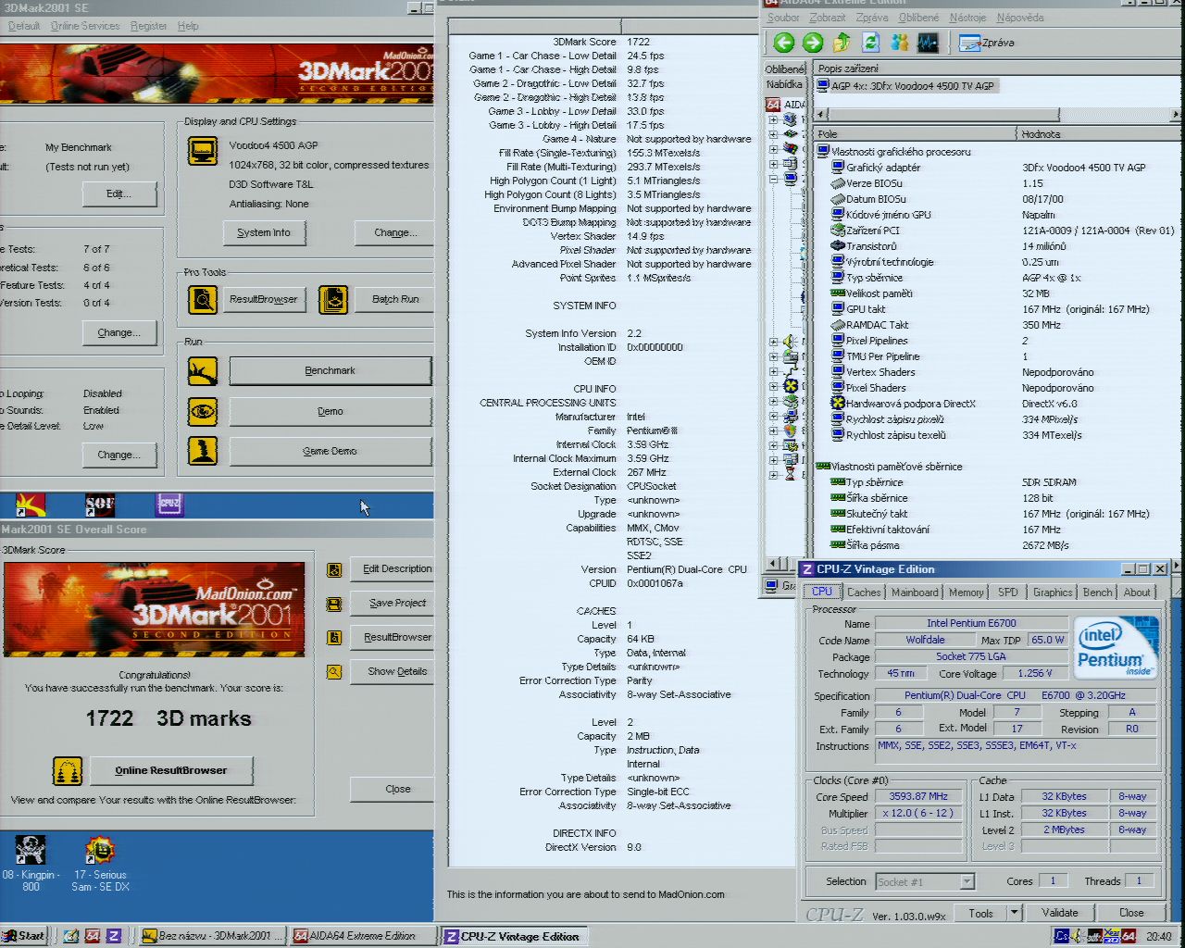The image size is (1185, 948).
Task: Open the Nástroje menu in AIDA64
Action: coord(967,18)
